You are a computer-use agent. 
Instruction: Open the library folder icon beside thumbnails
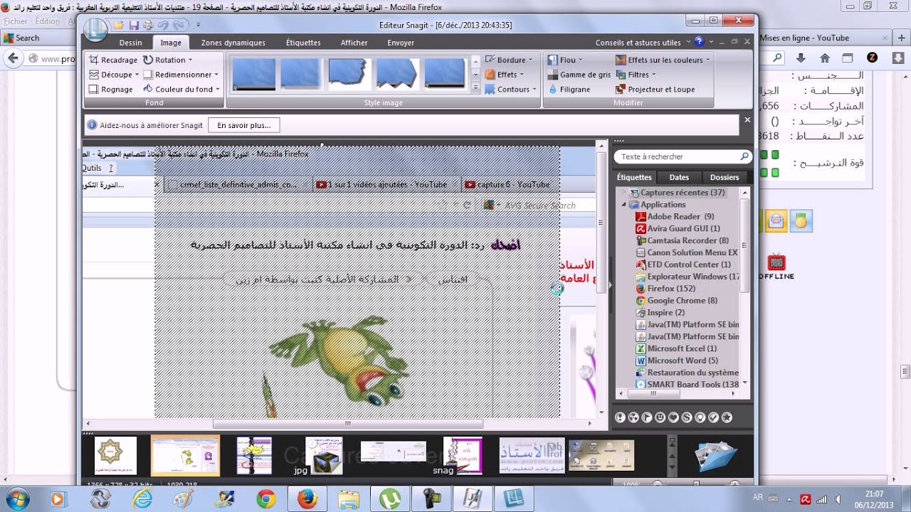click(x=716, y=456)
